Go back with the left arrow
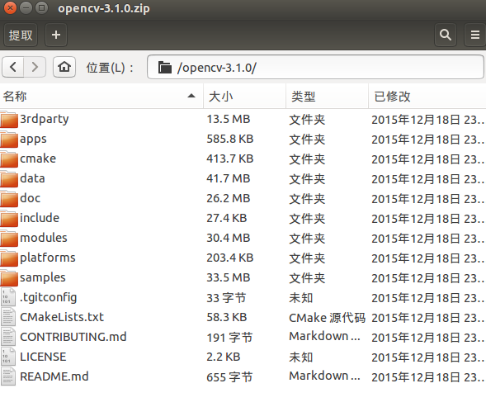This screenshot has height=407, width=486. [13, 67]
